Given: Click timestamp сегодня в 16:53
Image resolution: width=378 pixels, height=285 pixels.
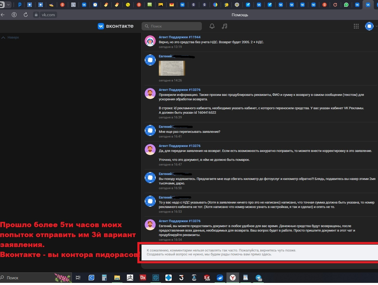Looking at the screenshot, I should point(170,212).
